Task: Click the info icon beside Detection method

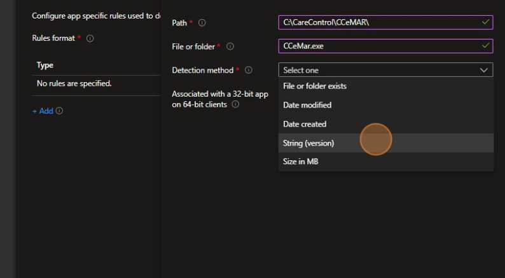Action: (249, 70)
